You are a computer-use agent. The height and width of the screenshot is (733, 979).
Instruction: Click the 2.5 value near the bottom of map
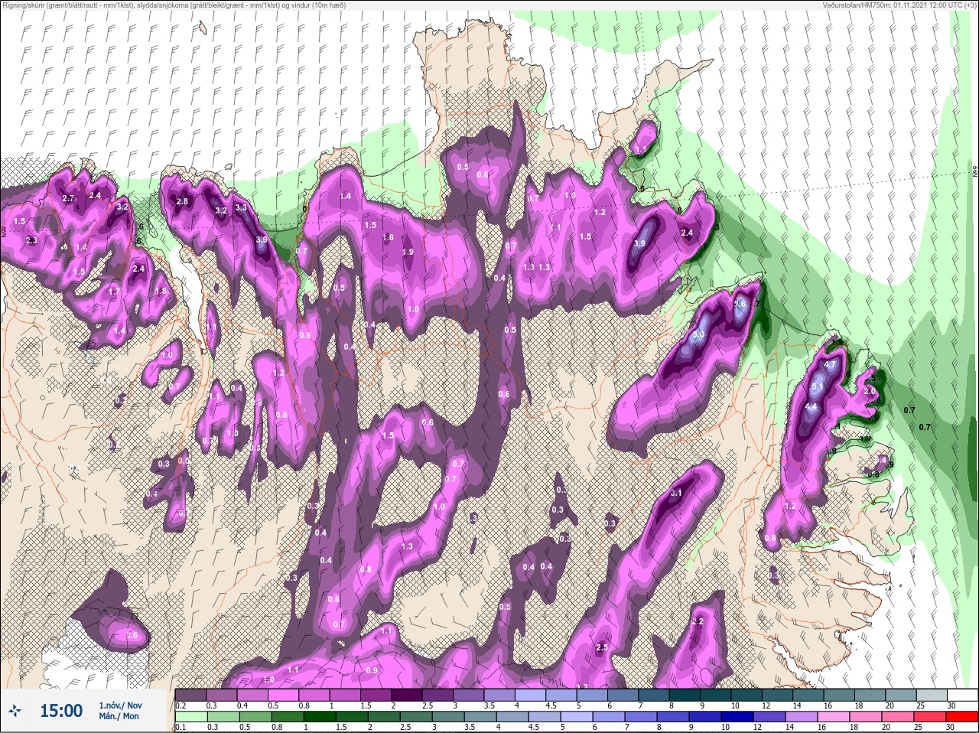tap(602, 647)
